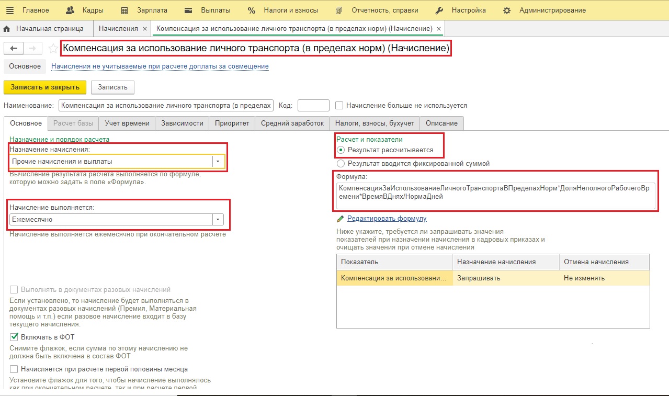Add to favorites with the star icon

pyautogui.click(x=53, y=49)
